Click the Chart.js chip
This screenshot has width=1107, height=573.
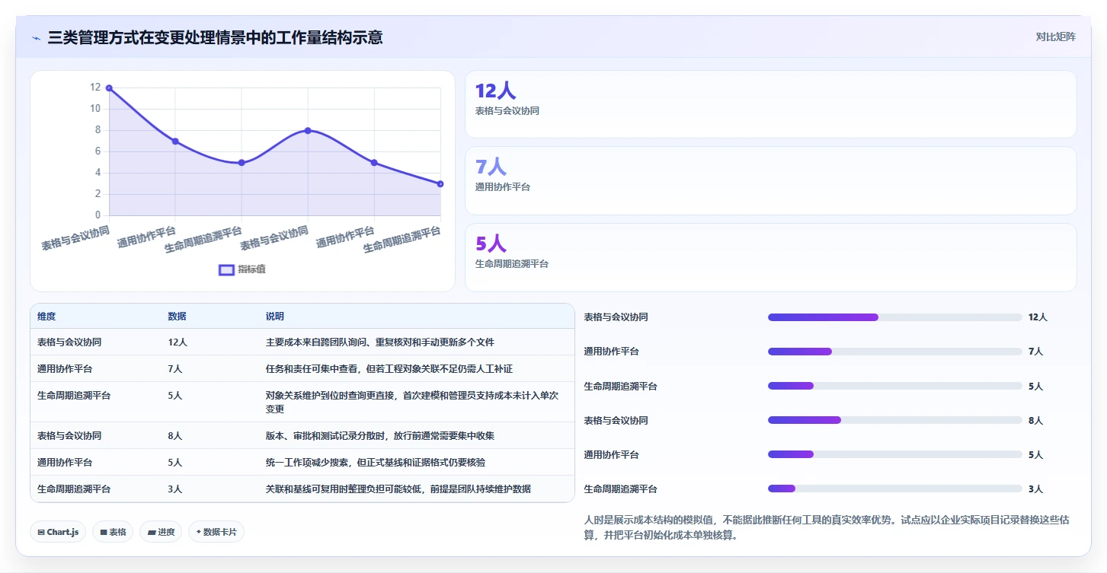pos(59,532)
